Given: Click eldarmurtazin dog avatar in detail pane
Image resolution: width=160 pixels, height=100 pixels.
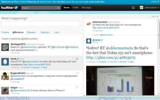Looking at the screenshot, I should click(x=89, y=24).
